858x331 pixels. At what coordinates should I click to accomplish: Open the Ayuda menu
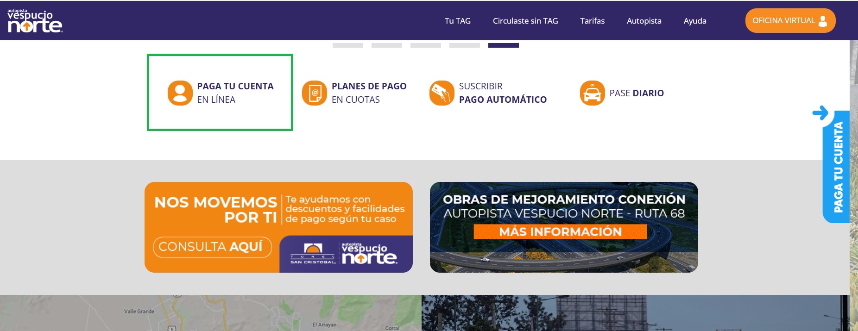(695, 21)
